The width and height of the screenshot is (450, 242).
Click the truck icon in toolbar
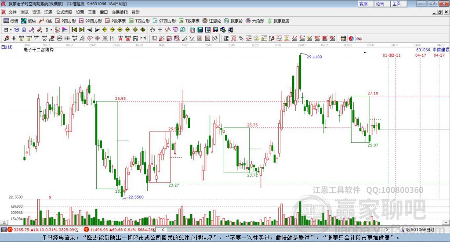pos(231,30)
